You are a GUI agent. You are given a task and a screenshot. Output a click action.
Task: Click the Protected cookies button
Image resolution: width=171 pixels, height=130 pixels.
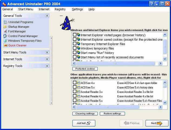pos(85,69)
